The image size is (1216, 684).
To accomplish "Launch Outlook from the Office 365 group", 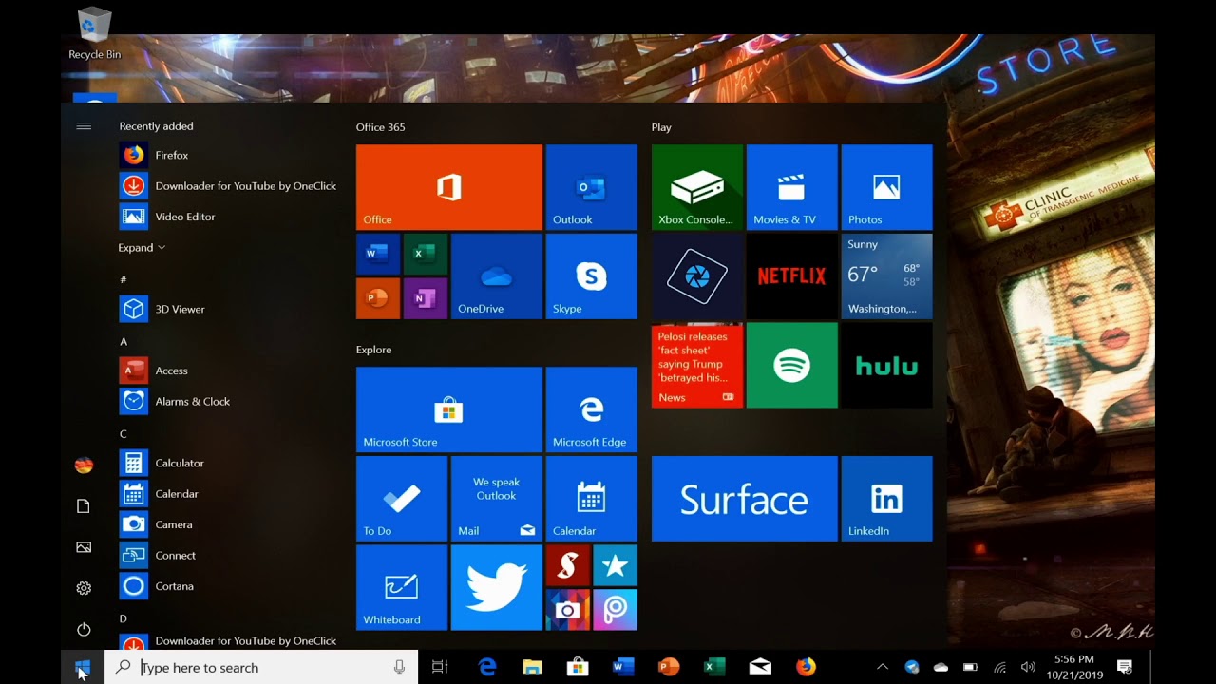I will pos(591,187).
